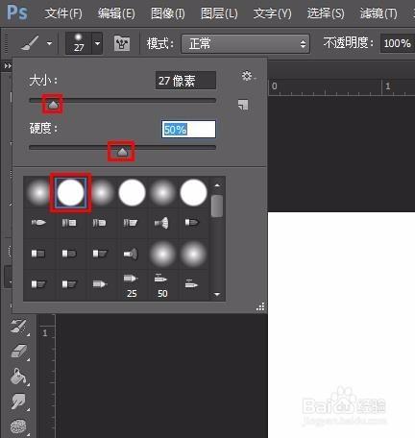This screenshot has height=438, width=415.
Task: Open the brush picker gear menu
Action: [247, 76]
